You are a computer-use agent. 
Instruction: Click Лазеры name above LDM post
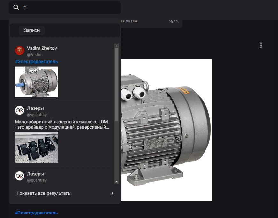35,108
